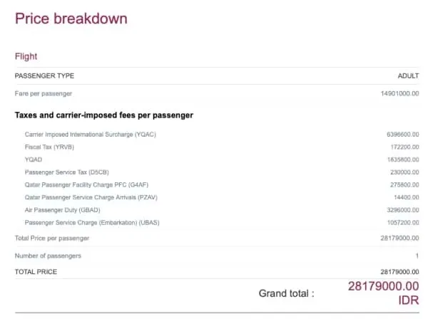Click the fare amount 14901000.00

click(399, 93)
